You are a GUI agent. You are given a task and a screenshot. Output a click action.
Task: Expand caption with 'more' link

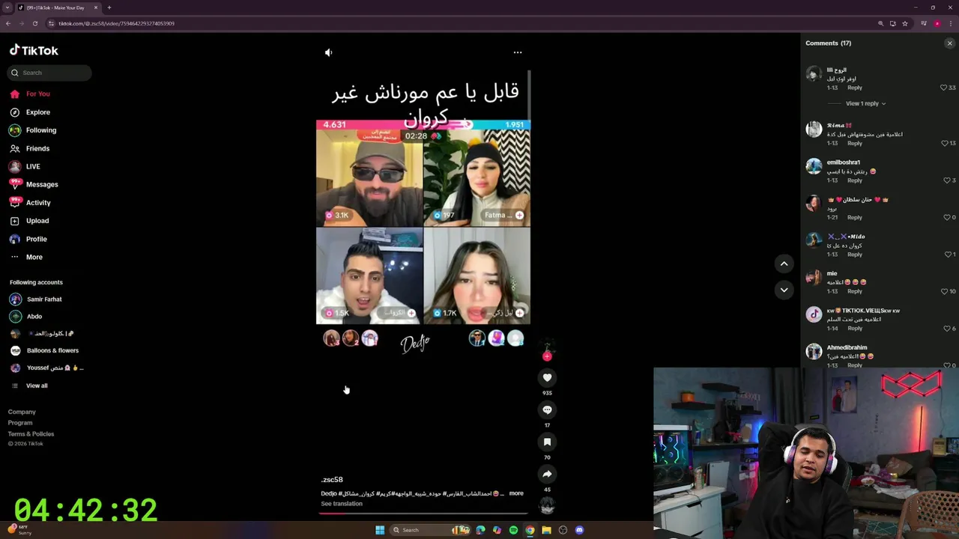(x=516, y=493)
